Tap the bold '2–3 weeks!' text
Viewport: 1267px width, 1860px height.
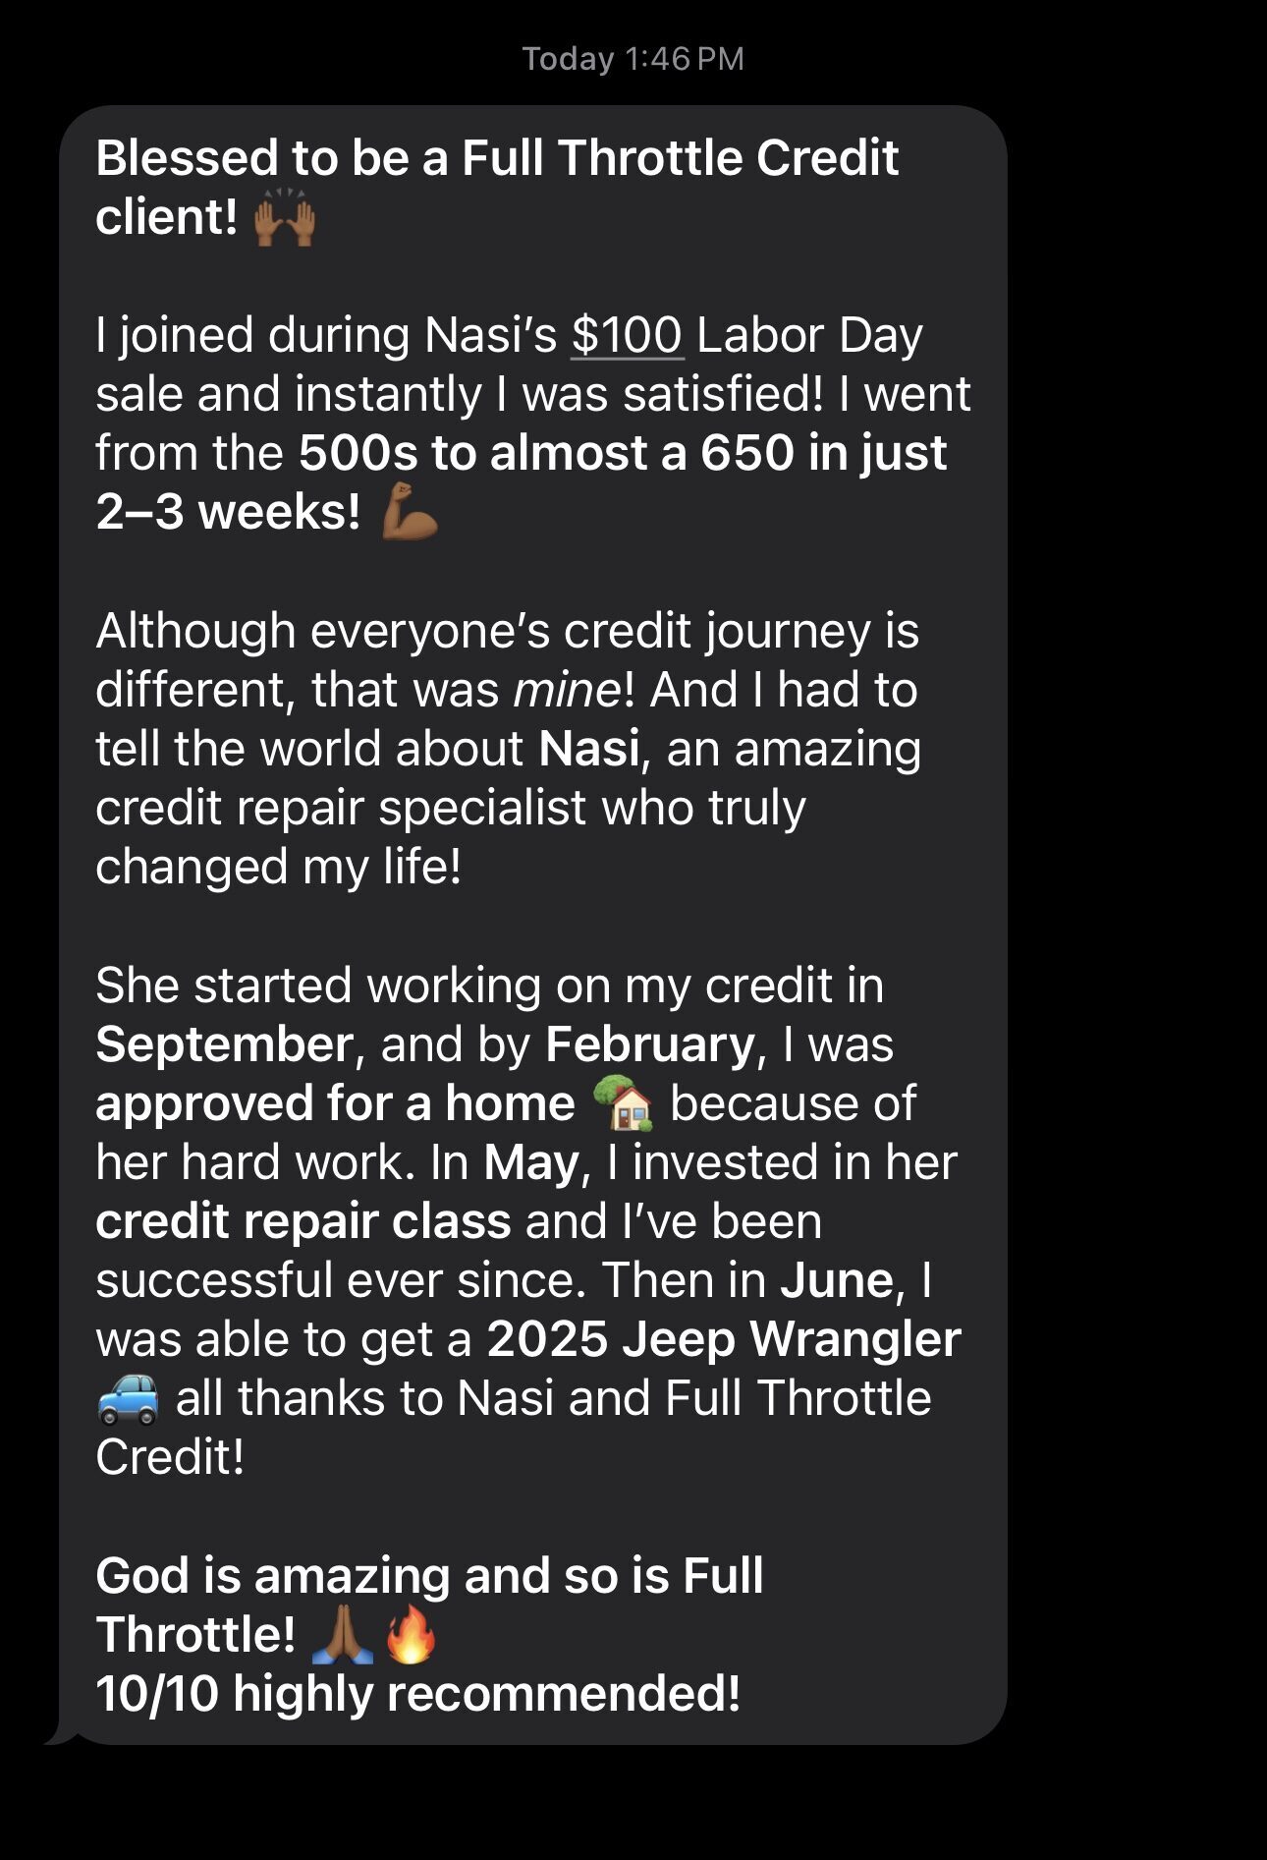tap(228, 512)
